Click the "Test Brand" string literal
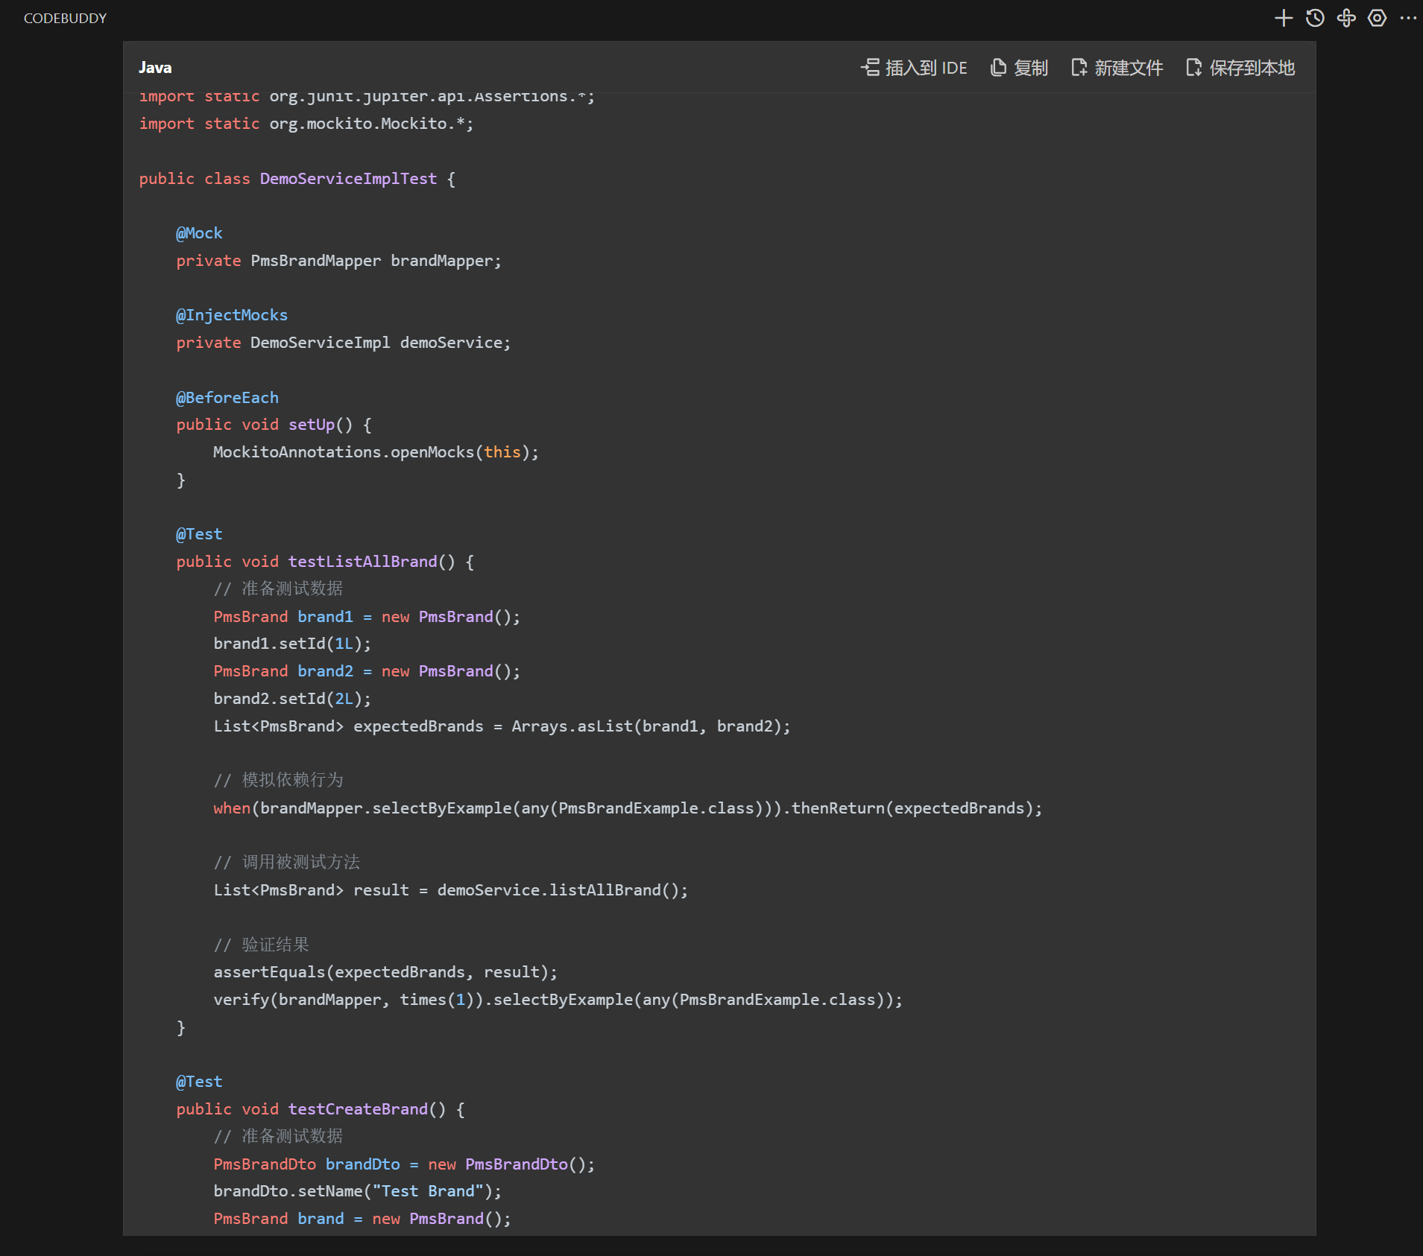Image resolution: width=1423 pixels, height=1256 pixels. click(428, 1191)
